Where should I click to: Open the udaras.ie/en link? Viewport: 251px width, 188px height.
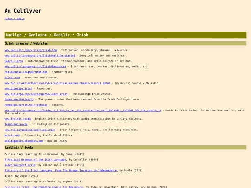pyautogui.click(x=13, y=61)
